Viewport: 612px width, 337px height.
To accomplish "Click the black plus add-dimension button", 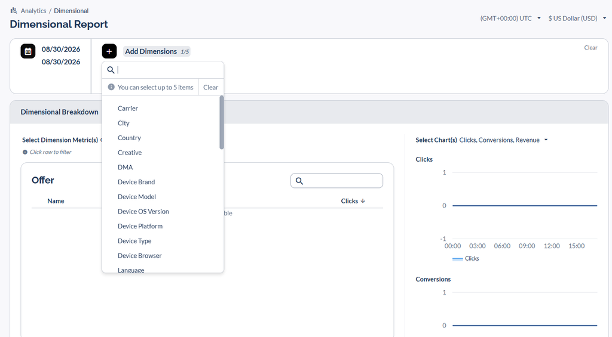I will click(x=109, y=51).
